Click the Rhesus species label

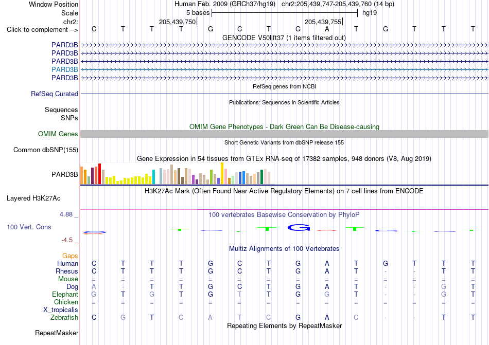pos(67,271)
